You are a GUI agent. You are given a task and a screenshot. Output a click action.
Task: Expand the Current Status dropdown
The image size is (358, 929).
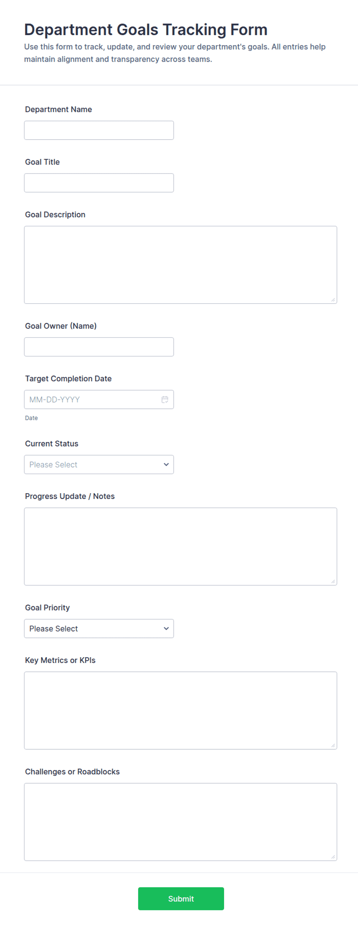(99, 464)
